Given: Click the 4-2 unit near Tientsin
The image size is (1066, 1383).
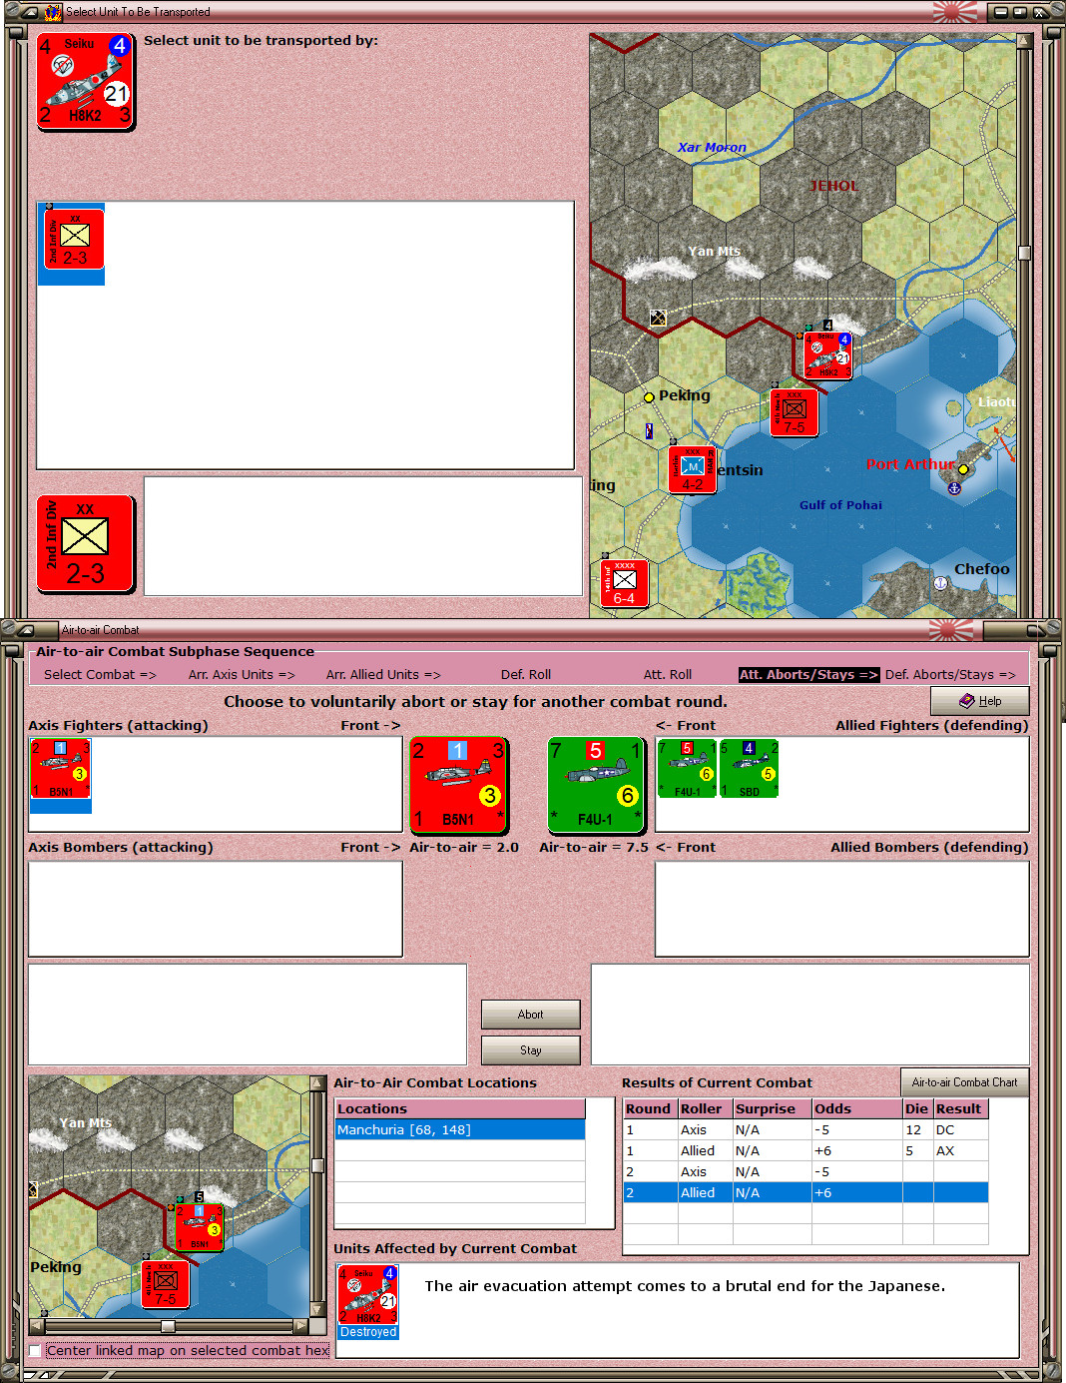Looking at the screenshot, I should point(693,469).
